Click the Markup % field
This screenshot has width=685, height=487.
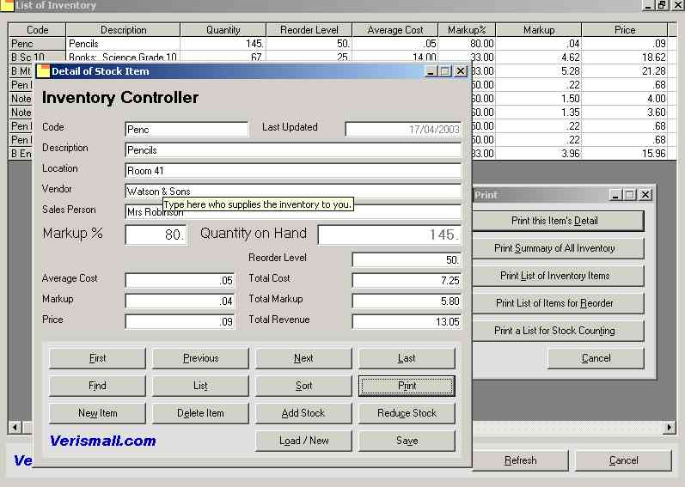point(156,234)
